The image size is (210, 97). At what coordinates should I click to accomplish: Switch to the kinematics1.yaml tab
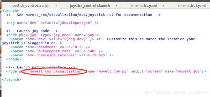[192, 6]
